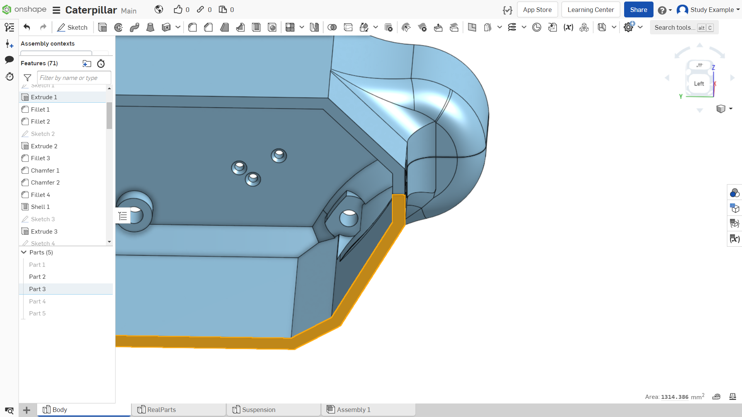Image resolution: width=742 pixels, height=417 pixels.
Task: Select the Replace face tool icon
Action: pos(454,27)
